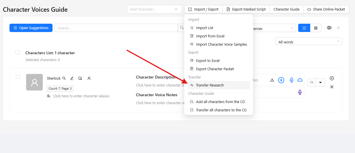Click the blue play button icon

pyautogui.click(x=281, y=80)
